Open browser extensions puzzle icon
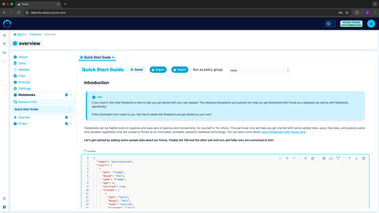The width and height of the screenshot is (379, 213). point(356,12)
